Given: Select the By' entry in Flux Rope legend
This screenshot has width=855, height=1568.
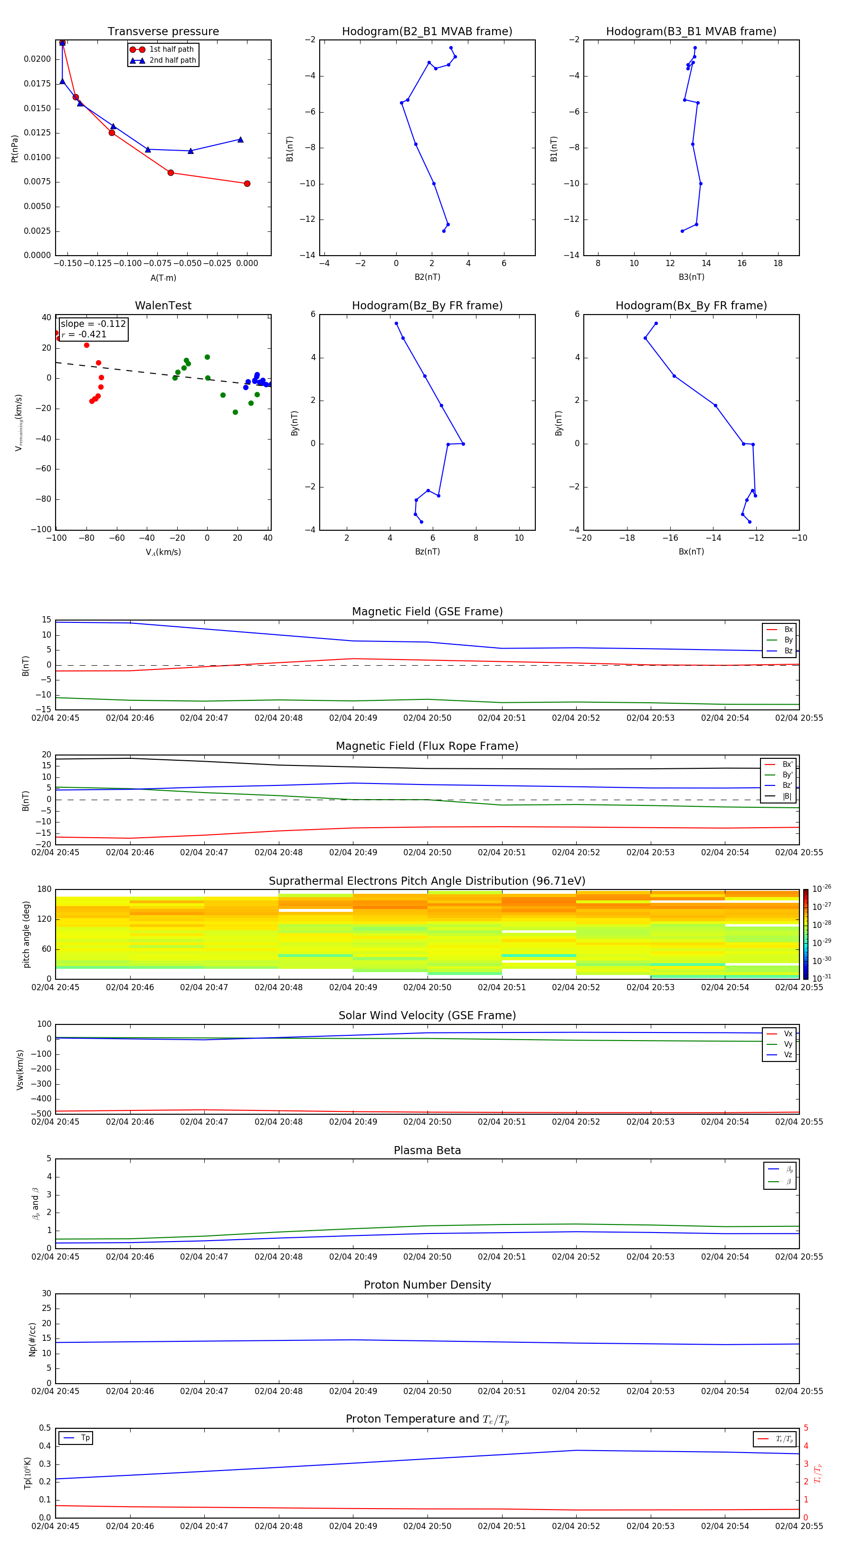Looking at the screenshot, I should click(779, 775).
